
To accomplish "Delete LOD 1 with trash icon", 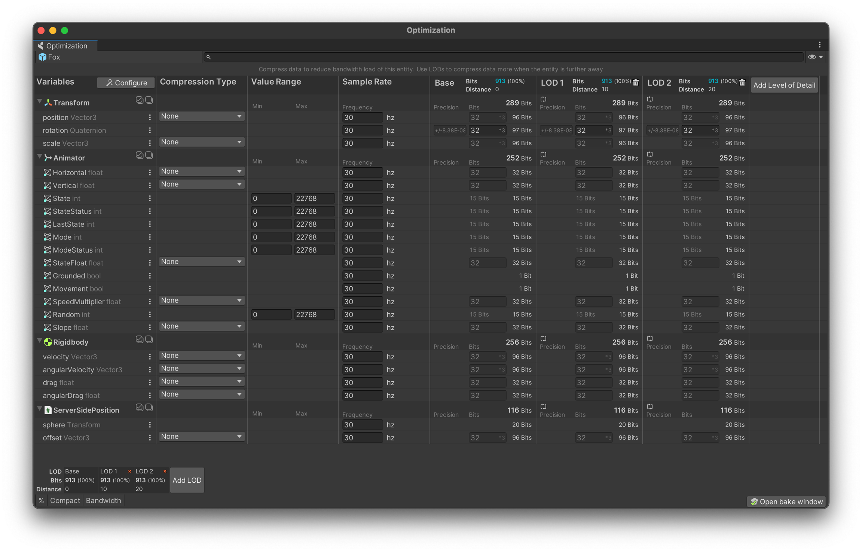I will [636, 82].
